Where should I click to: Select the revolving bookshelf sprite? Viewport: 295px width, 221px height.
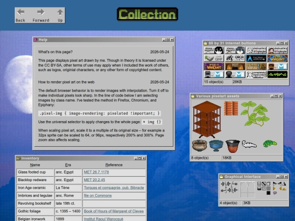(x=206, y=119)
